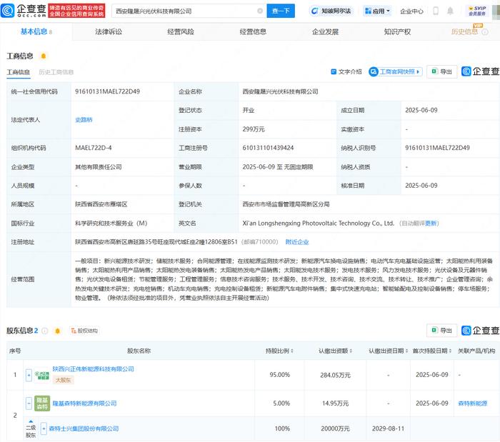Click orange bell beside 工商信息 heading
The height and width of the screenshot is (442, 500).
(x=44, y=56)
